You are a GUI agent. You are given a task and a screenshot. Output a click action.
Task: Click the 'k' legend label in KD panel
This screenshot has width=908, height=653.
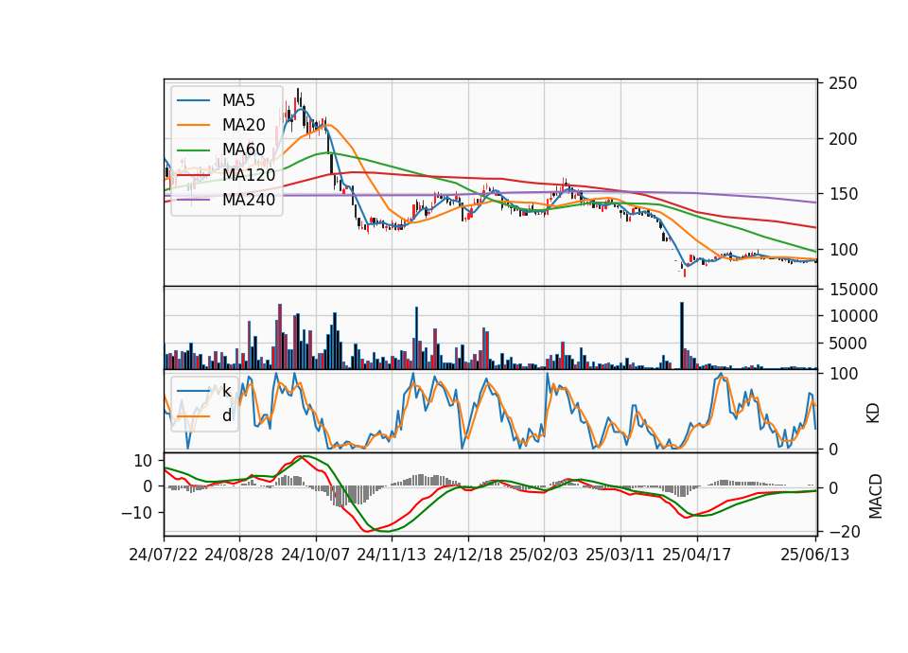227,391
